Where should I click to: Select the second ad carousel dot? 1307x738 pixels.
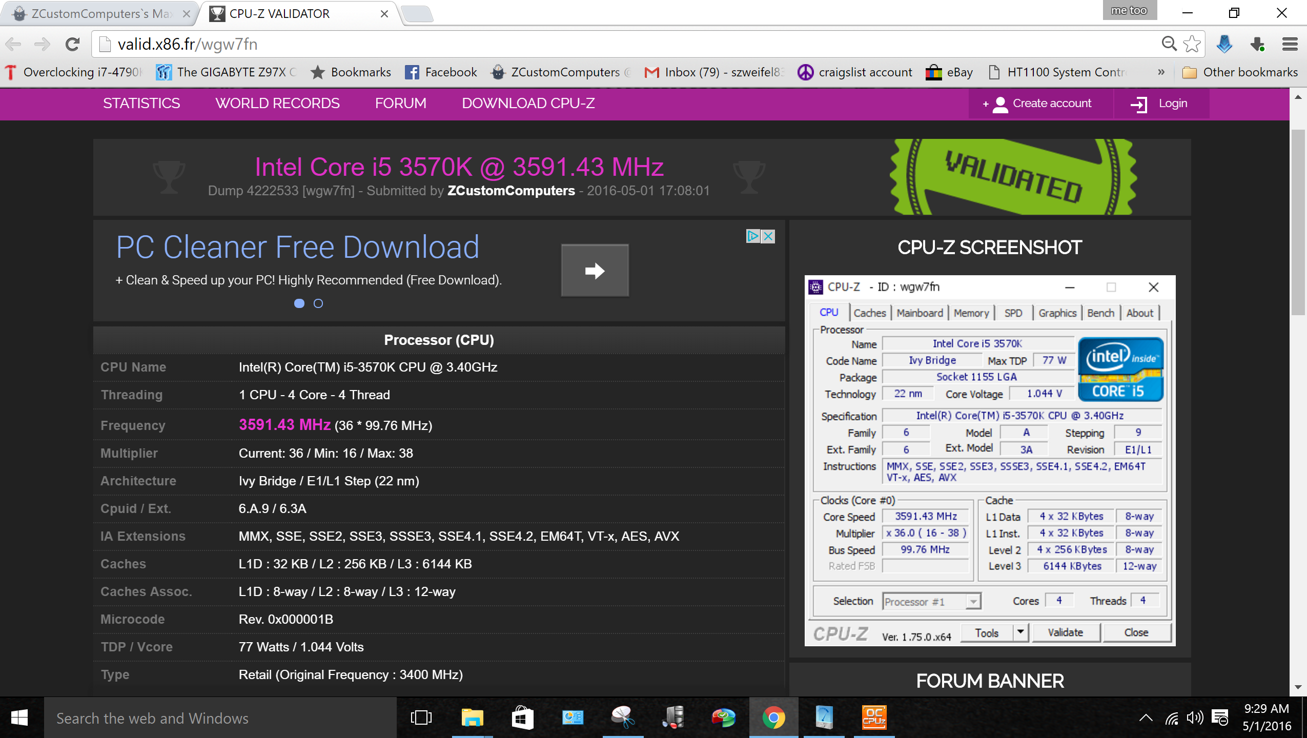[x=318, y=303]
